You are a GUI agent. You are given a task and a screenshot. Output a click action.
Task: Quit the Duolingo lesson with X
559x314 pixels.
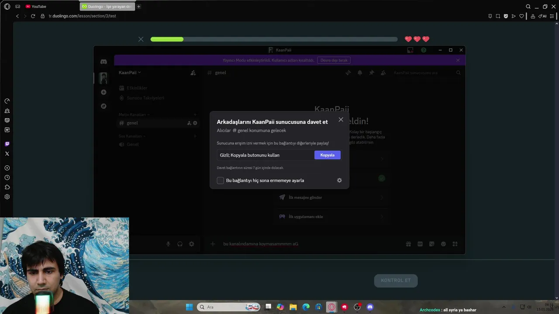(x=141, y=39)
